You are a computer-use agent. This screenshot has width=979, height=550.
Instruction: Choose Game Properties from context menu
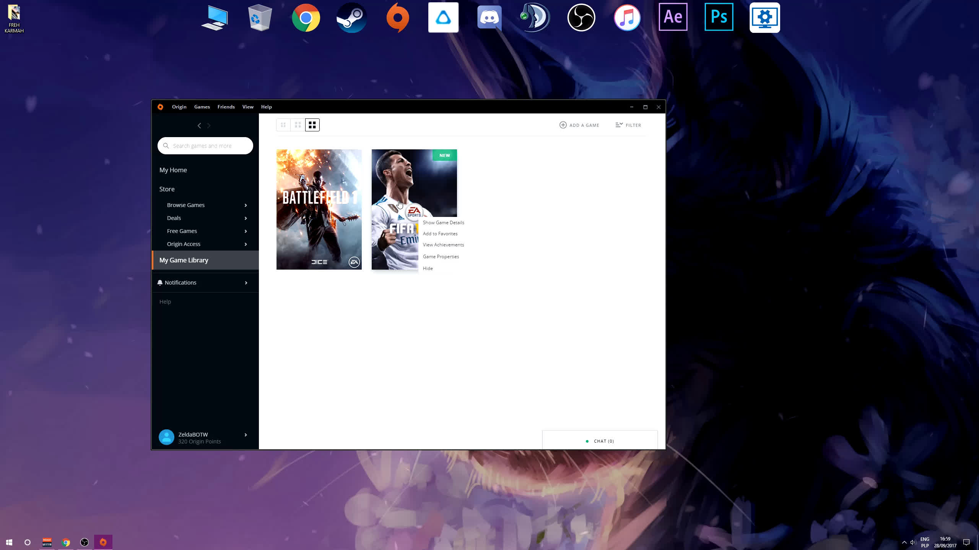(441, 257)
